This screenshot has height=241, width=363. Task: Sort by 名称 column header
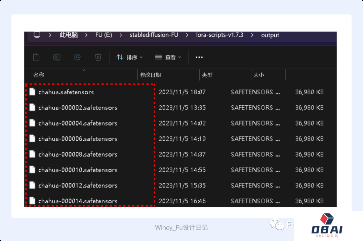[39, 75]
